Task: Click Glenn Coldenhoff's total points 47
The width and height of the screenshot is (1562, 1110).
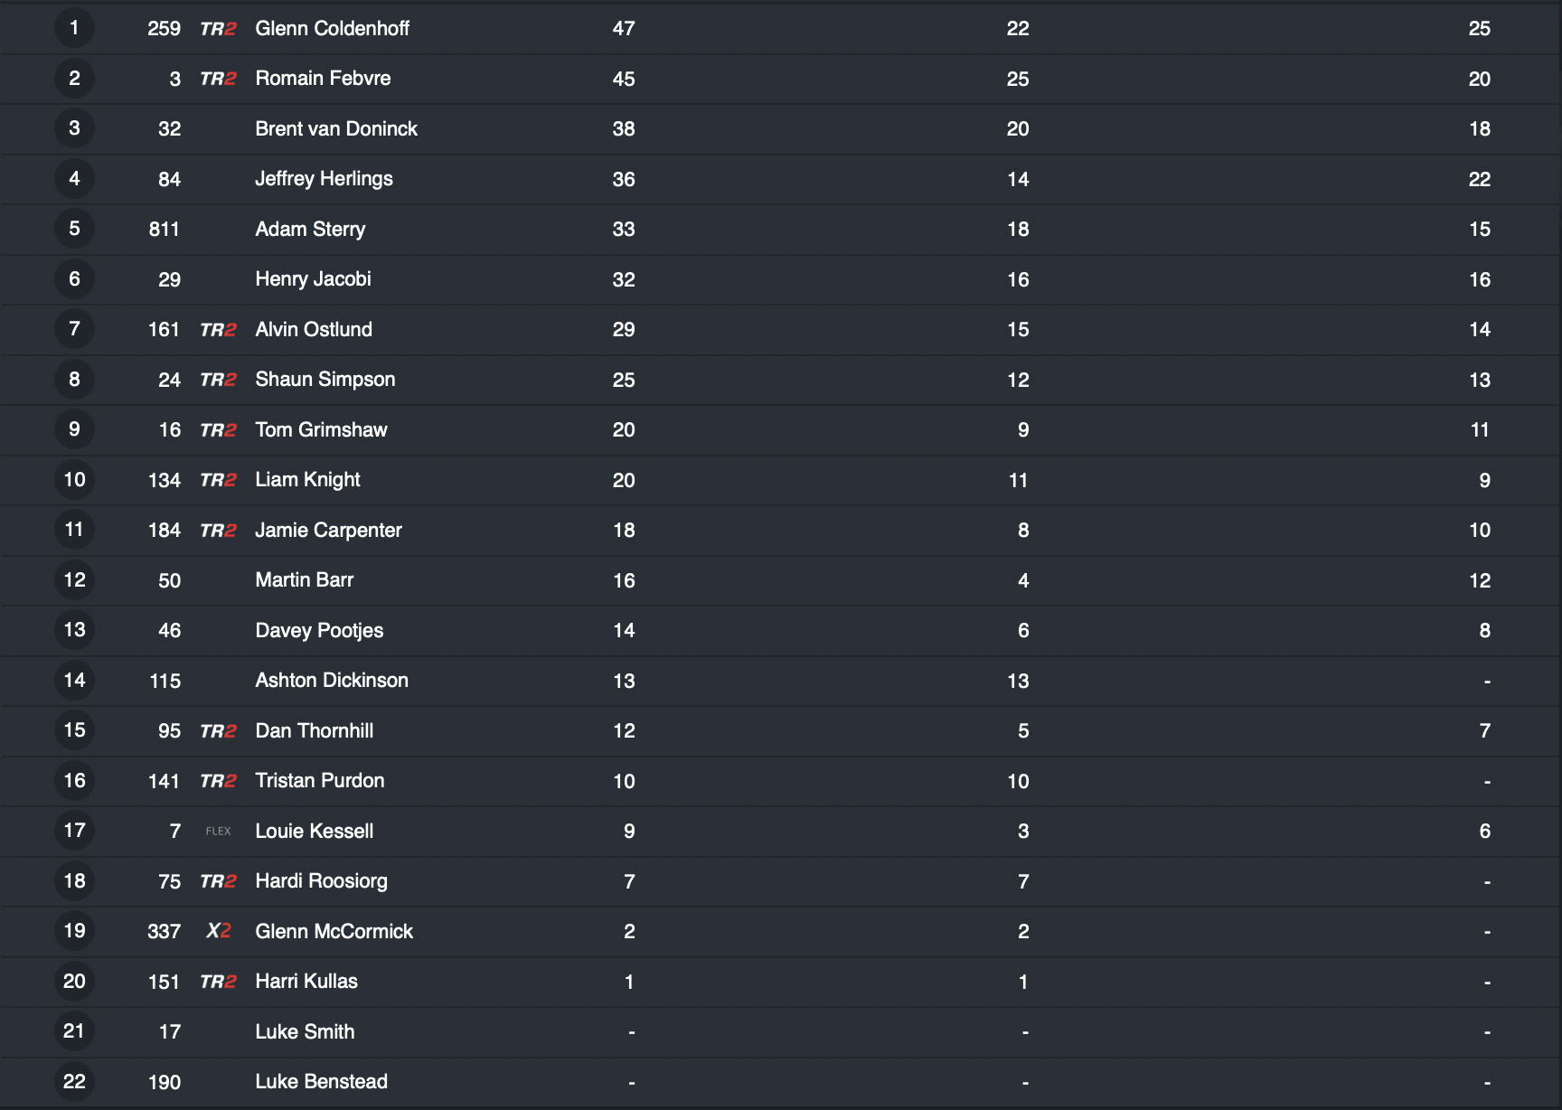Action: coord(624,29)
